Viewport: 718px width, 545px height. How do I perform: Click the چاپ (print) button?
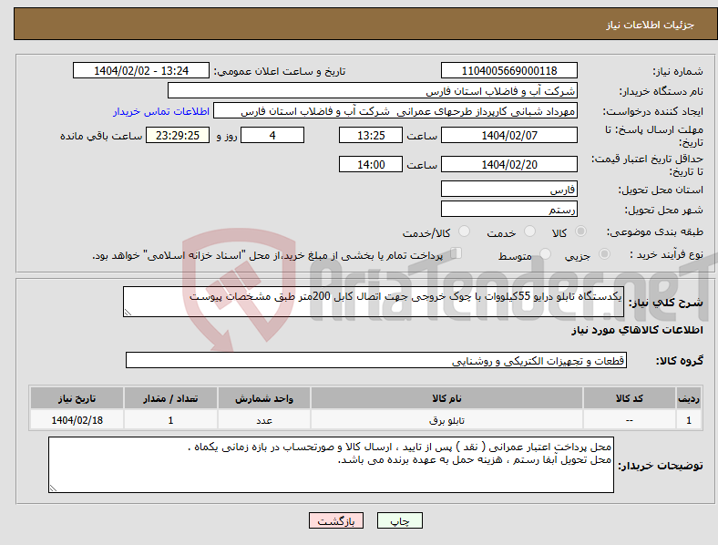[399, 520]
